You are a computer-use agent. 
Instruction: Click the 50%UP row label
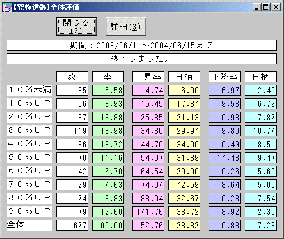coord(29,157)
